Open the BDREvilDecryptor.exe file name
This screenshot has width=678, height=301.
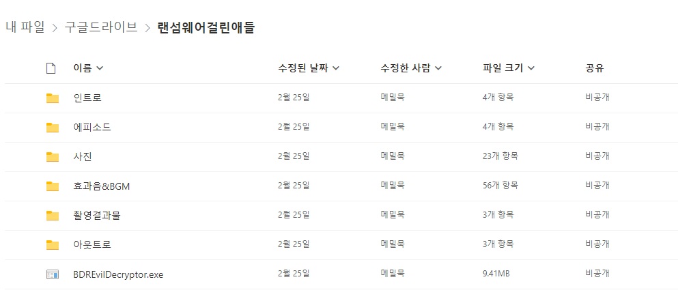click(119, 274)
